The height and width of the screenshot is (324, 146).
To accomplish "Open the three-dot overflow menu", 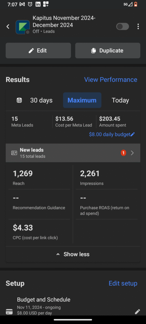I will pos(138,27).
